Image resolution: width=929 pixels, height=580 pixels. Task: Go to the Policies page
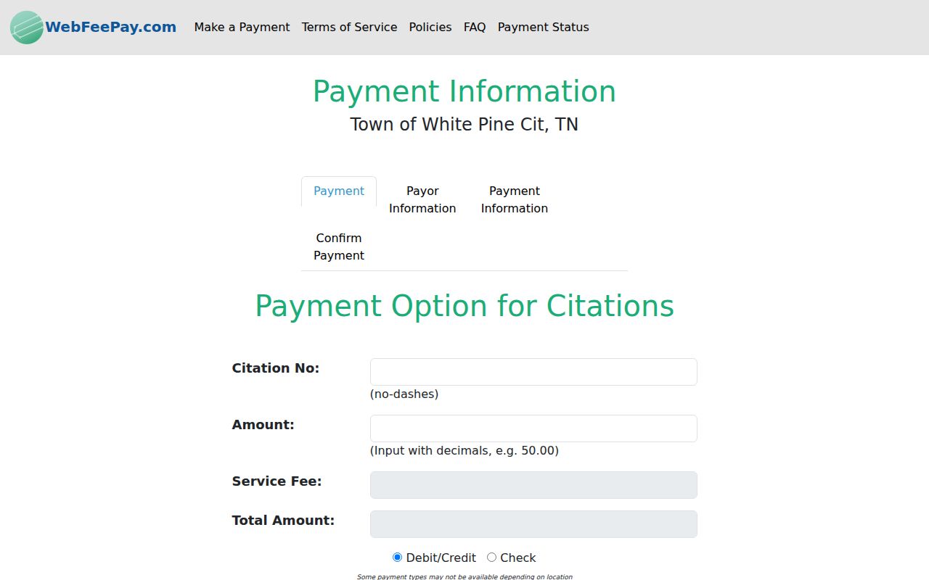430,27
